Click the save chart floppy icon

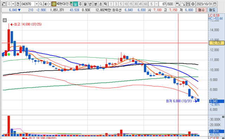(188, 4)
